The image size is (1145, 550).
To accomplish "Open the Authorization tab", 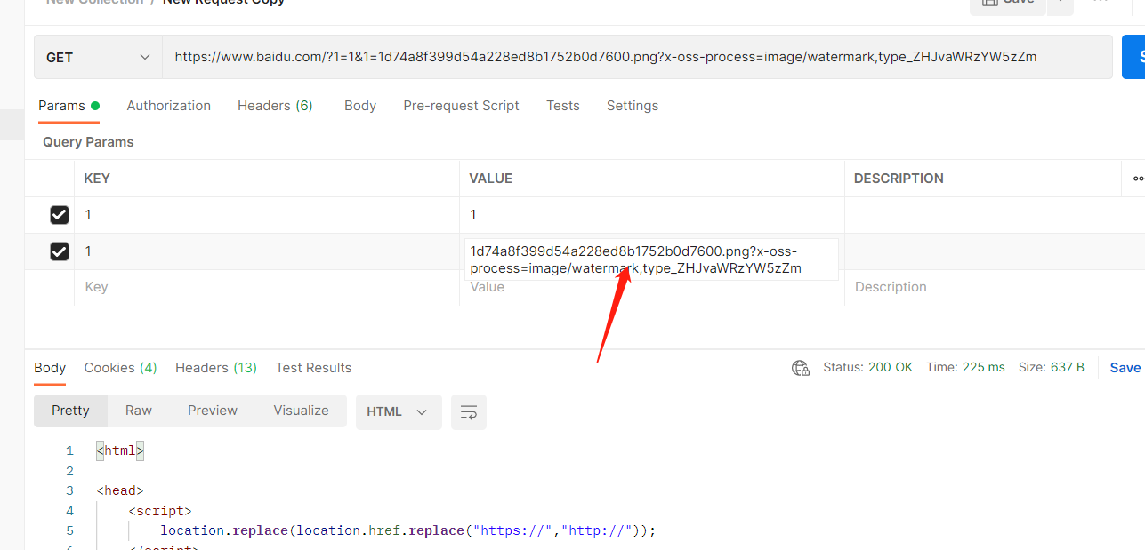I will coord(169,106).
